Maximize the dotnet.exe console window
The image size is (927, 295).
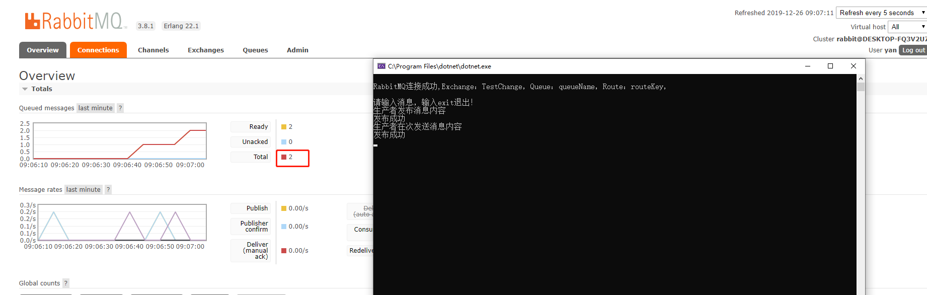click(830, 66)
